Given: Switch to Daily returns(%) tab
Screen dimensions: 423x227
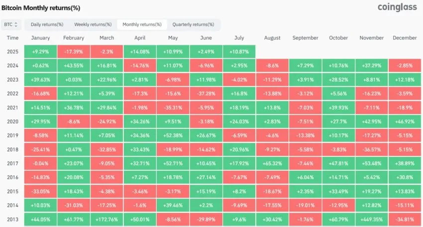Looking at the screenshot, I should [47, 24].
